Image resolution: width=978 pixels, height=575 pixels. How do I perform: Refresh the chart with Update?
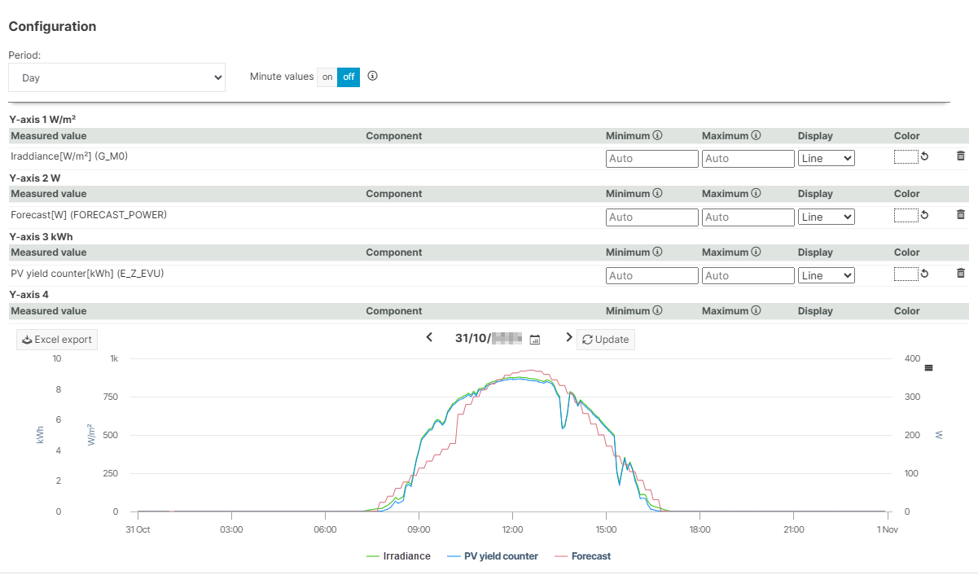tap(605, 339)
